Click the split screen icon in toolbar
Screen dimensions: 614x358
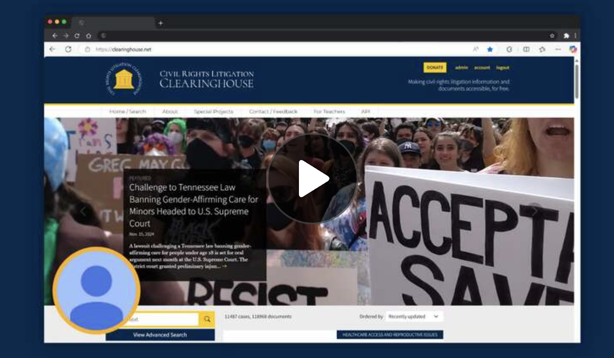tap(526, 49)
